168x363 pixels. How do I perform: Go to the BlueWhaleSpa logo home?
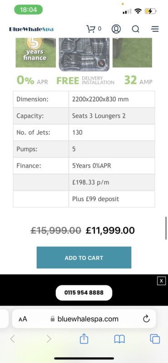(31, 29)
